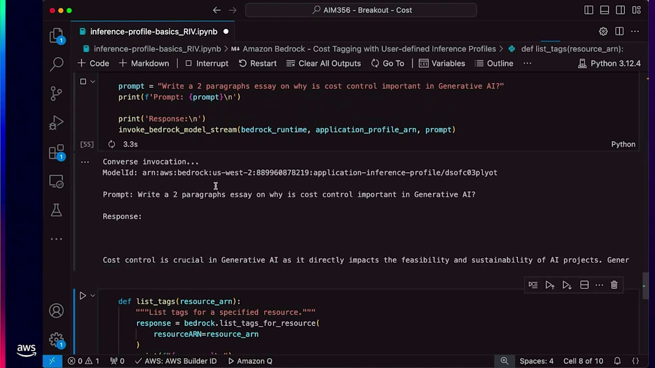Open the Variables panel
The image size is (655, 368).
(x=442, y=63)
